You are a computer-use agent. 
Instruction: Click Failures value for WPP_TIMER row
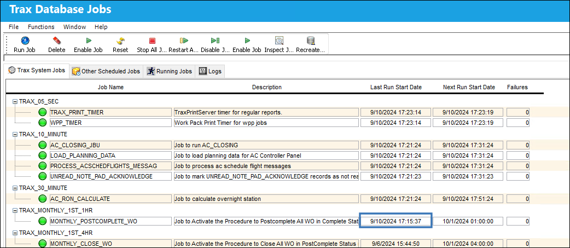pos(518,123)
